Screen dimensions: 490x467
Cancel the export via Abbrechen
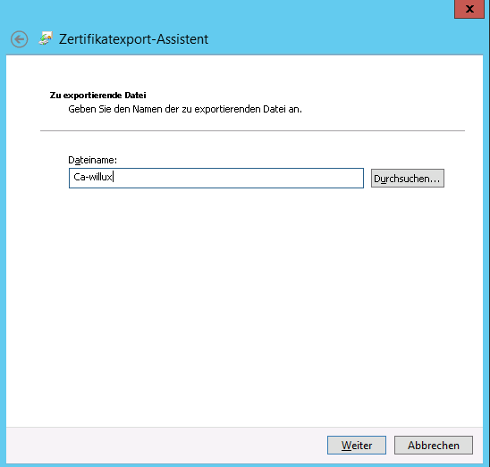pyautogui.click(x=434, y=446)
